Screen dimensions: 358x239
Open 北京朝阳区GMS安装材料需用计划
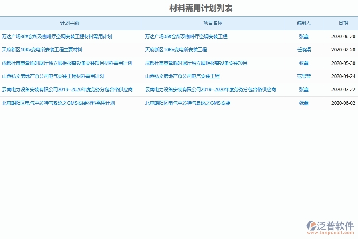pyautogui.click(x=58, y=103)
